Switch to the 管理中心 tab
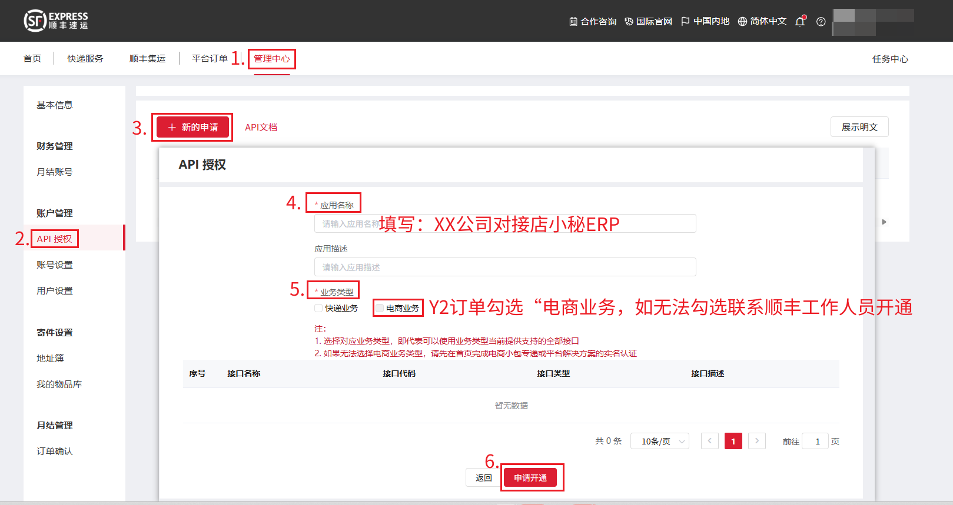This screenshot has height=505, width=953. point(271,59)
